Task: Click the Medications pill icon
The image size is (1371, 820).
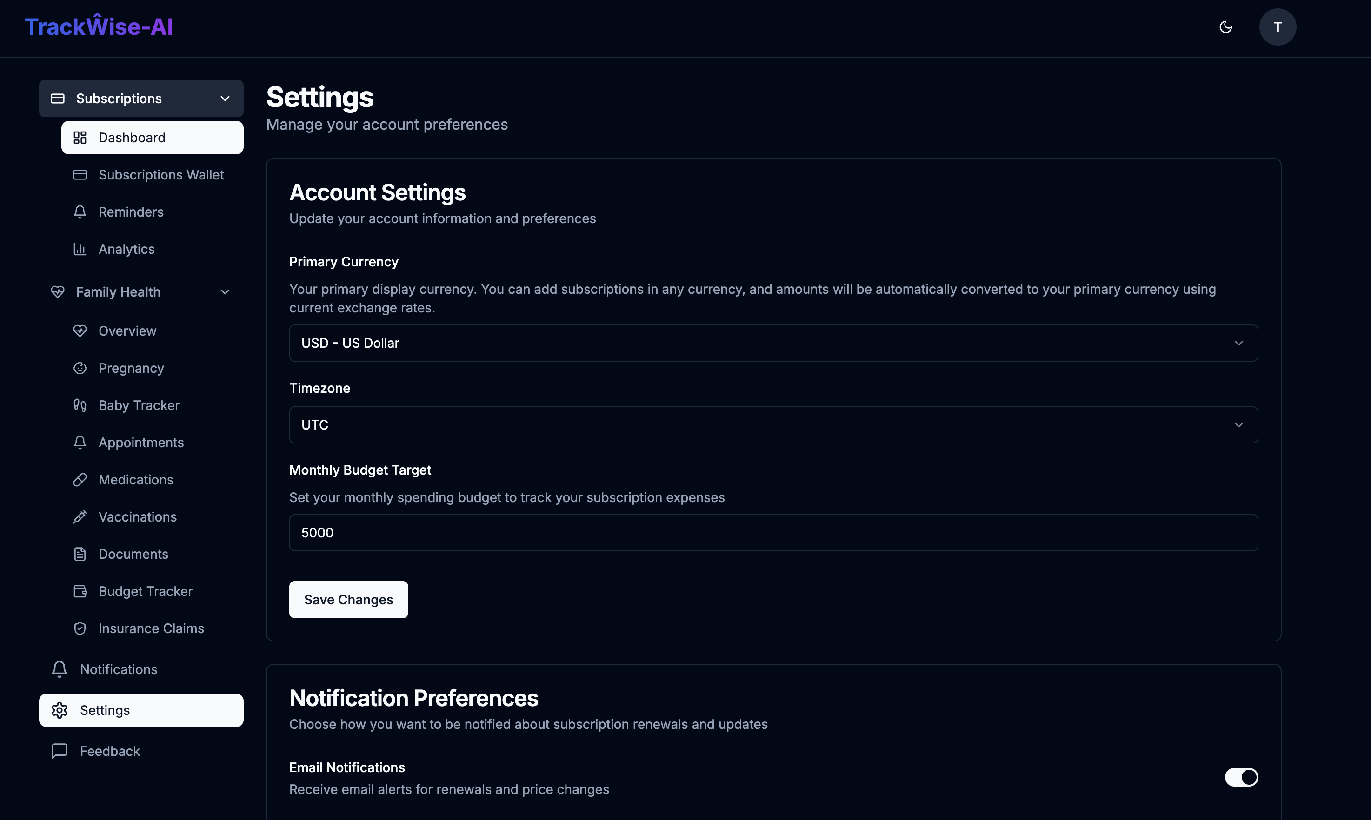Action: pyautogui.click(x=80, y=480)
